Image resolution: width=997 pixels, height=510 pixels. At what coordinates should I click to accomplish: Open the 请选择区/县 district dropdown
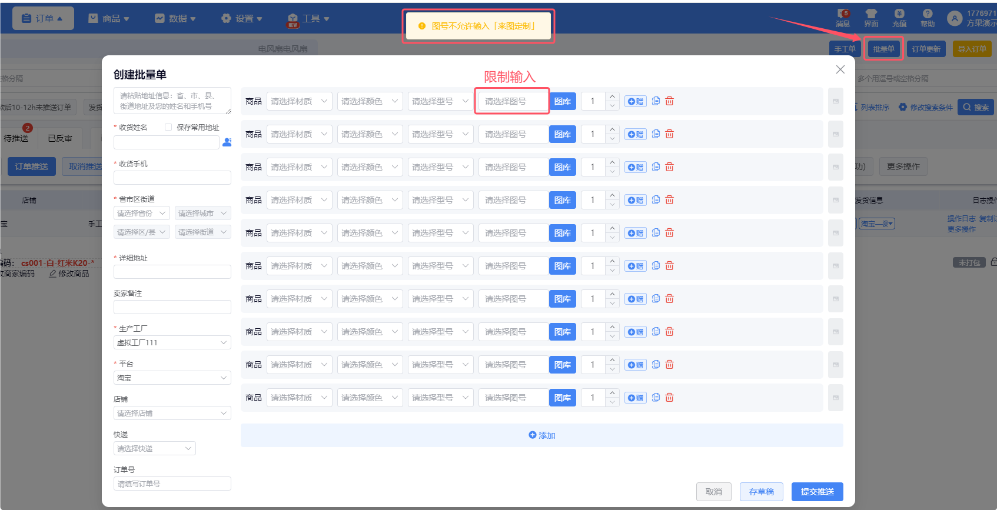tap(142, 232)
